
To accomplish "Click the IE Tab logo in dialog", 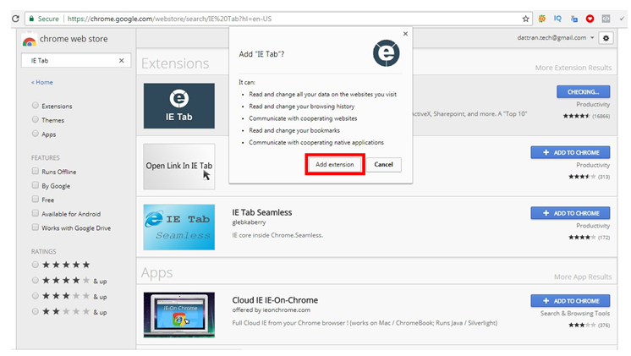I will [386, 53].
